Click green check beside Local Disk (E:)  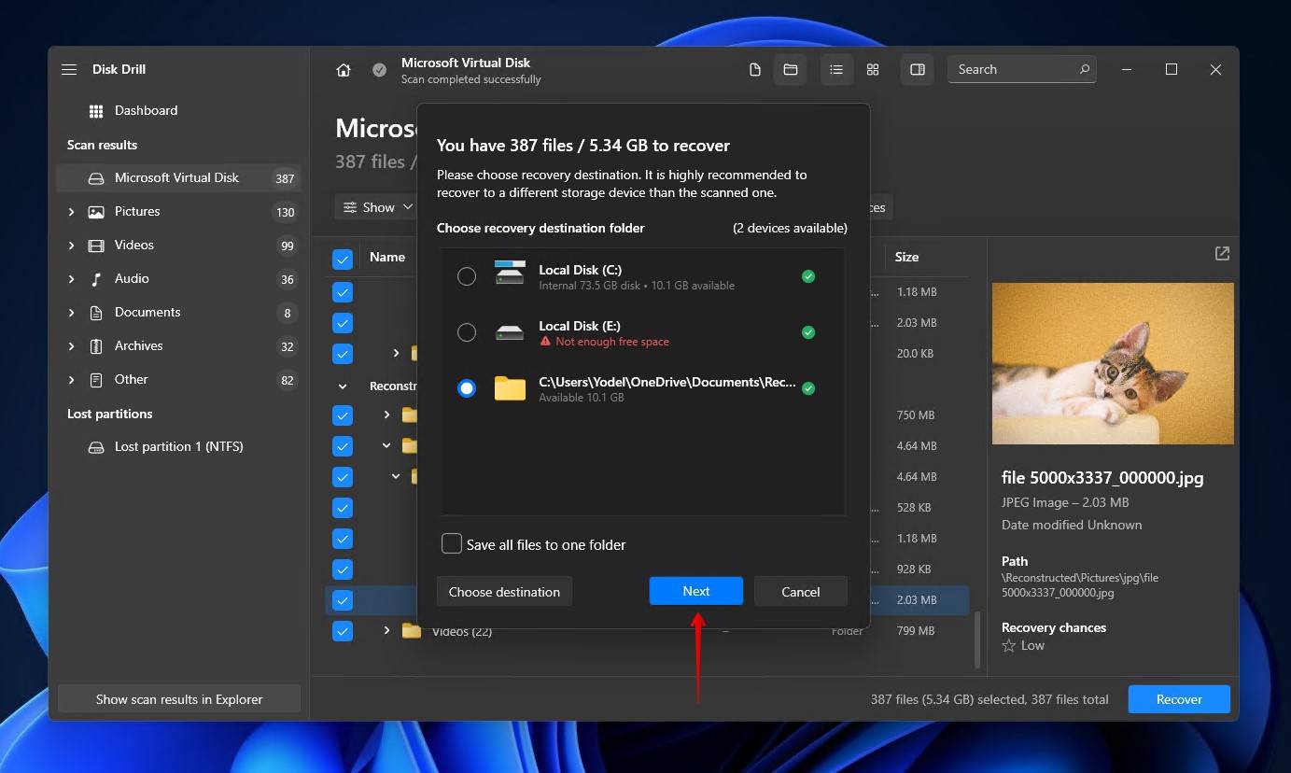coord(808,332)
